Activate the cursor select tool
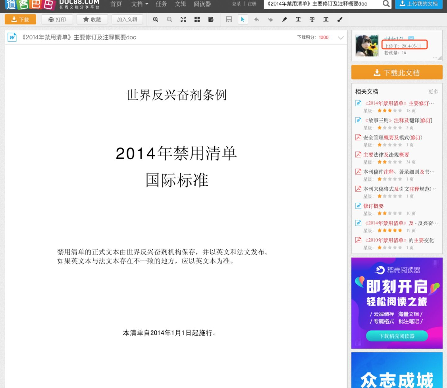 pyautogui.click(x=242, y=20)
